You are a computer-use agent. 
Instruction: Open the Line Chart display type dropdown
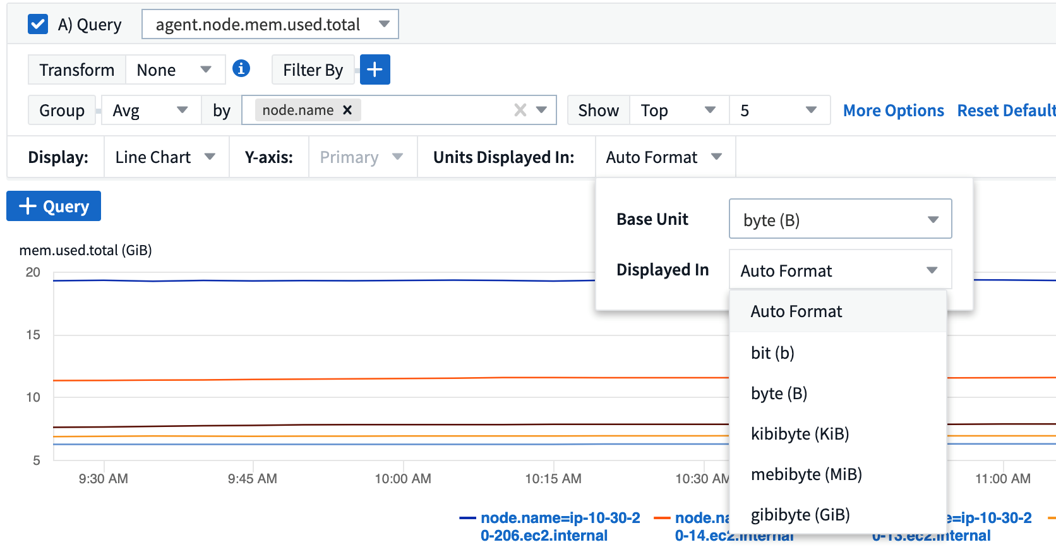click(x=165, y=157)
